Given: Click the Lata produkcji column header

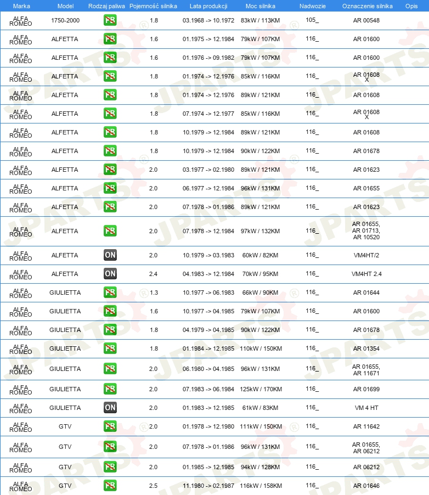Looking at the screenshot, I should [208, 6].
